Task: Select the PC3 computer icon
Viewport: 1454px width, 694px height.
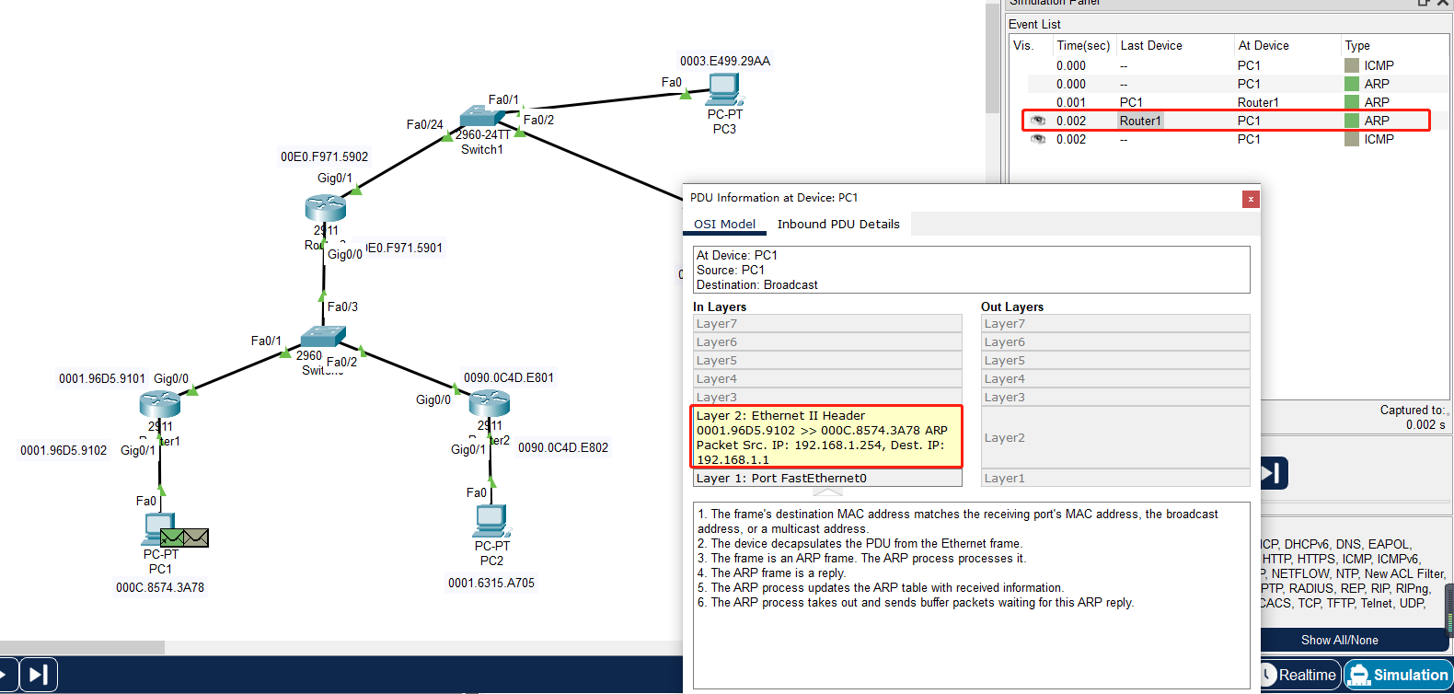Action: pos(725,89)
